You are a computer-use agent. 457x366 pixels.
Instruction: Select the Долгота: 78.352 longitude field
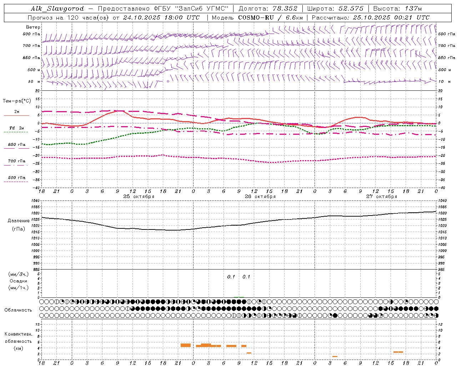click(x=267, y=9)
